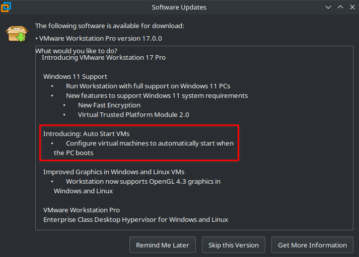Minimize the window with the down-chevron icon

pos(328,7)
